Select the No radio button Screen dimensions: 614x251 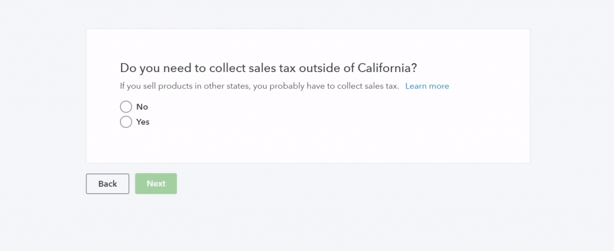pyautogui.click(x=126, y=107)
